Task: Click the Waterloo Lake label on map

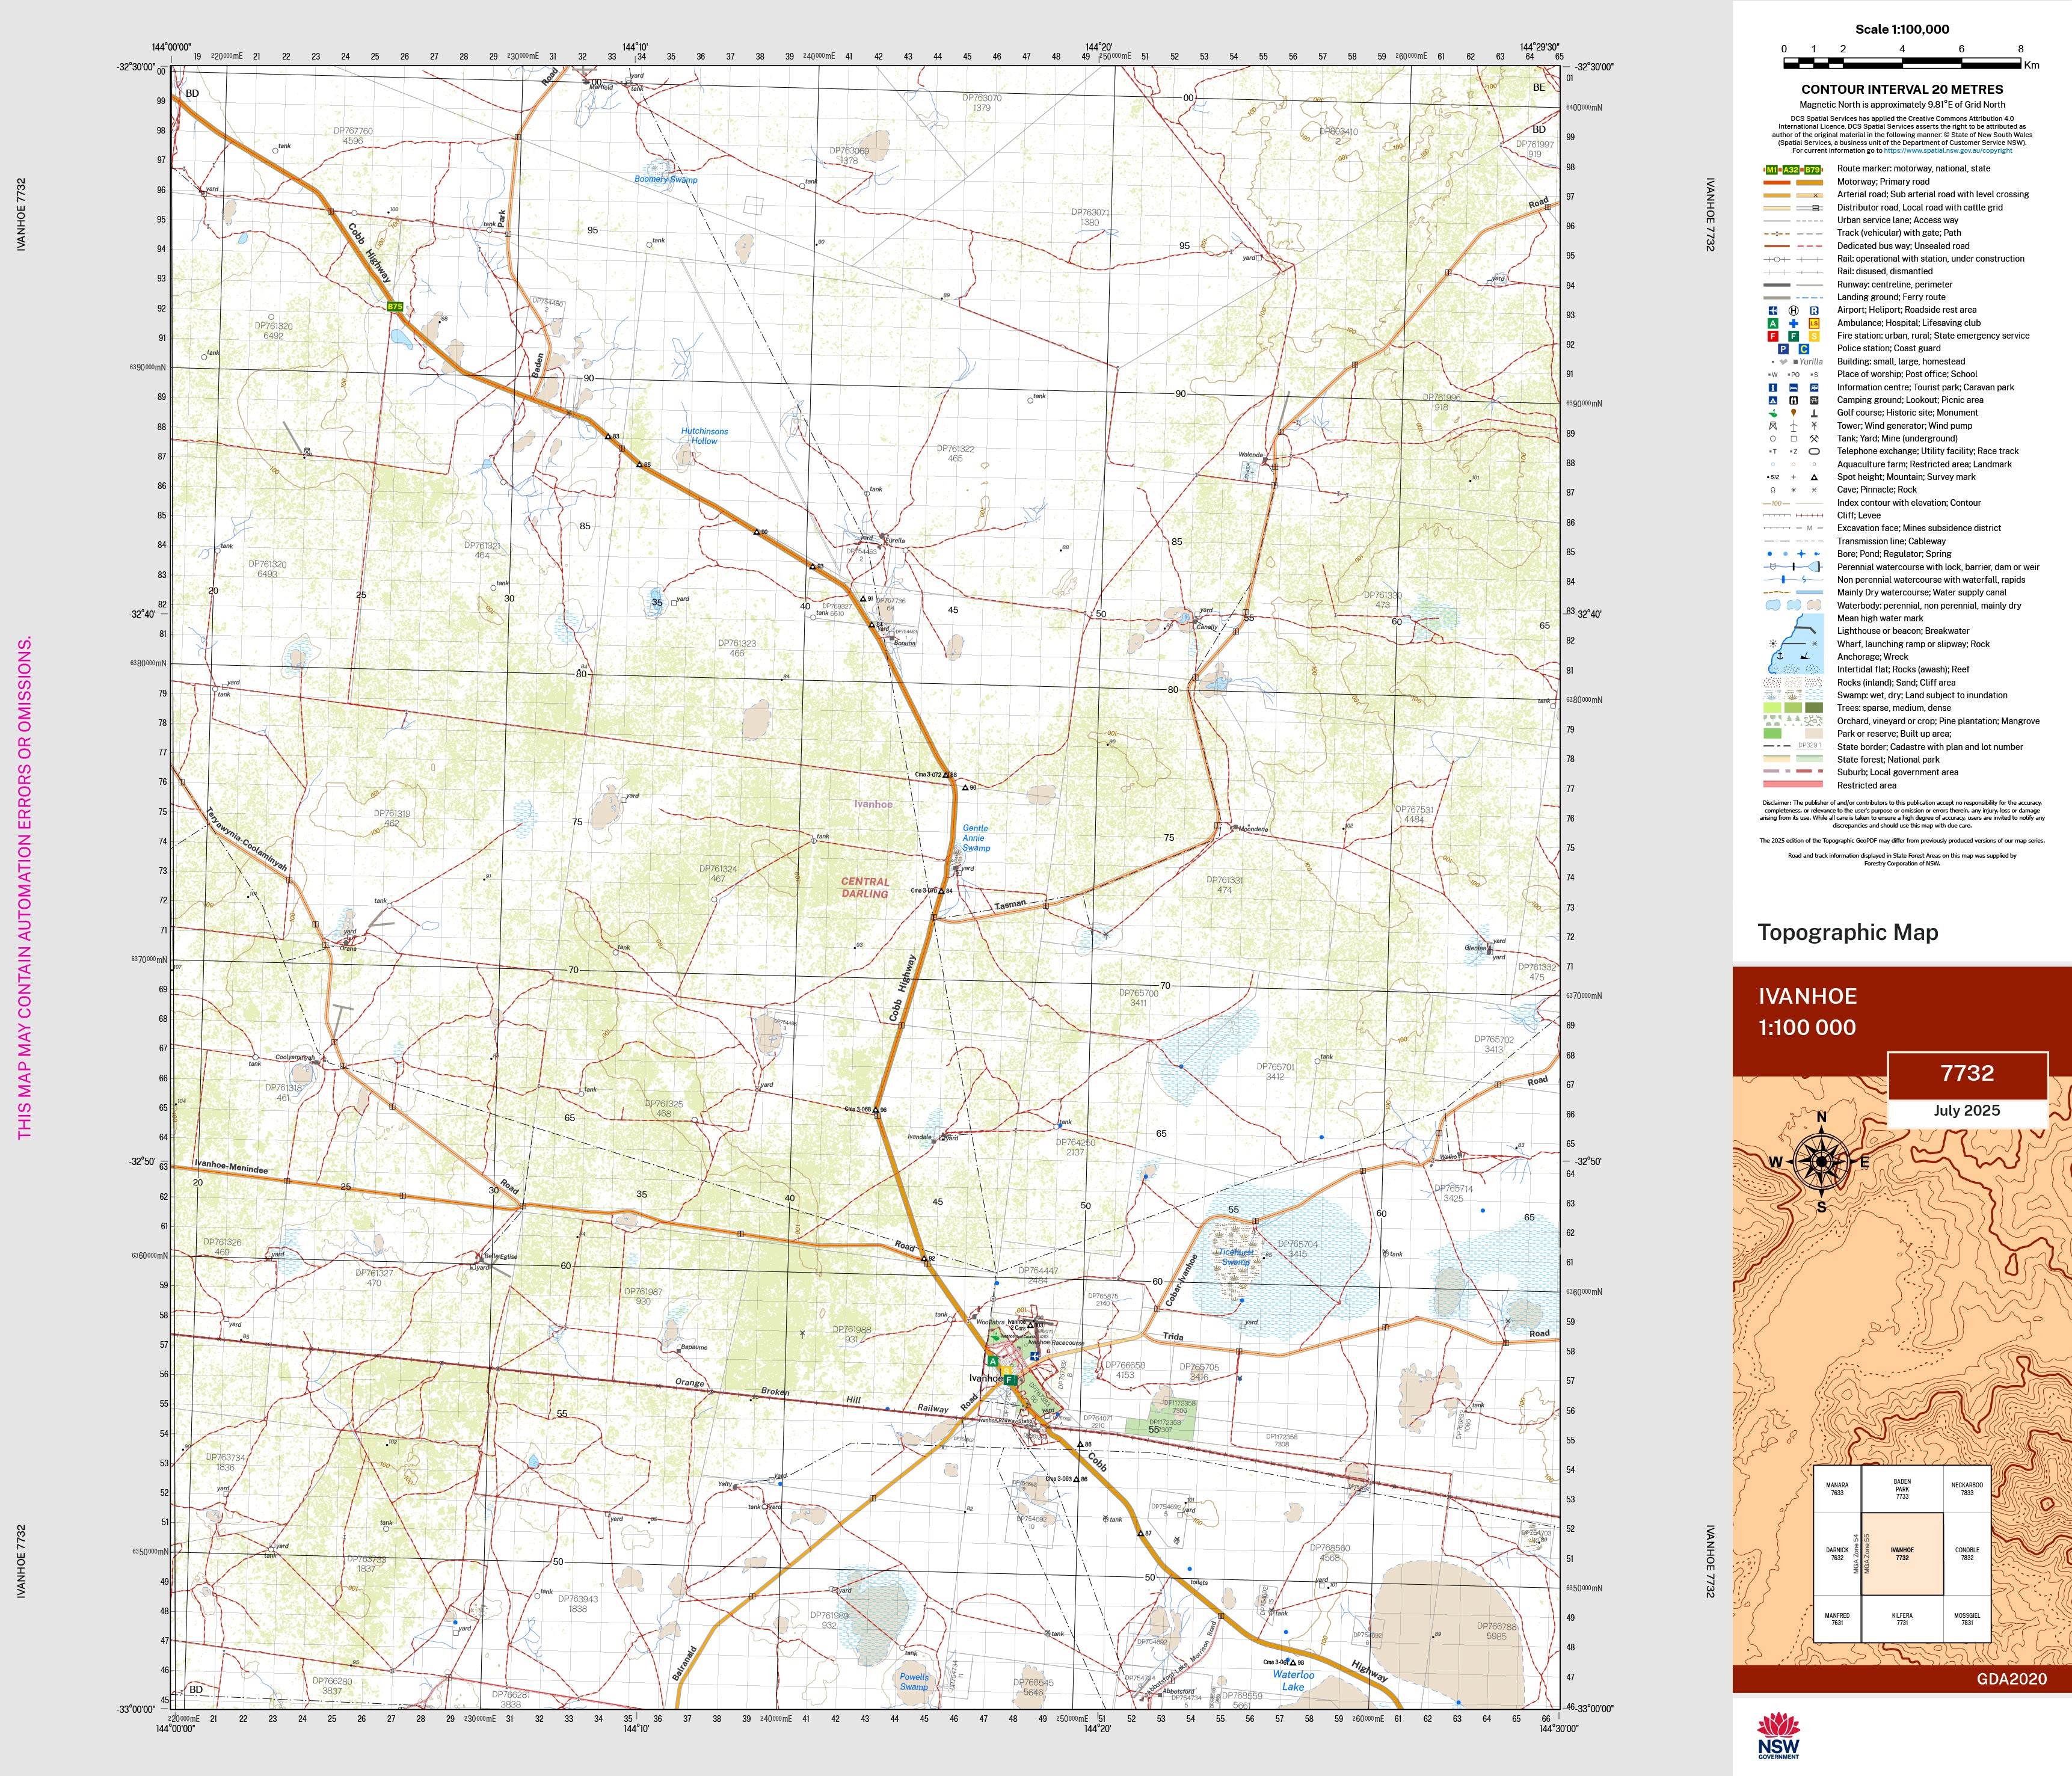Action: (1293, 1680)
